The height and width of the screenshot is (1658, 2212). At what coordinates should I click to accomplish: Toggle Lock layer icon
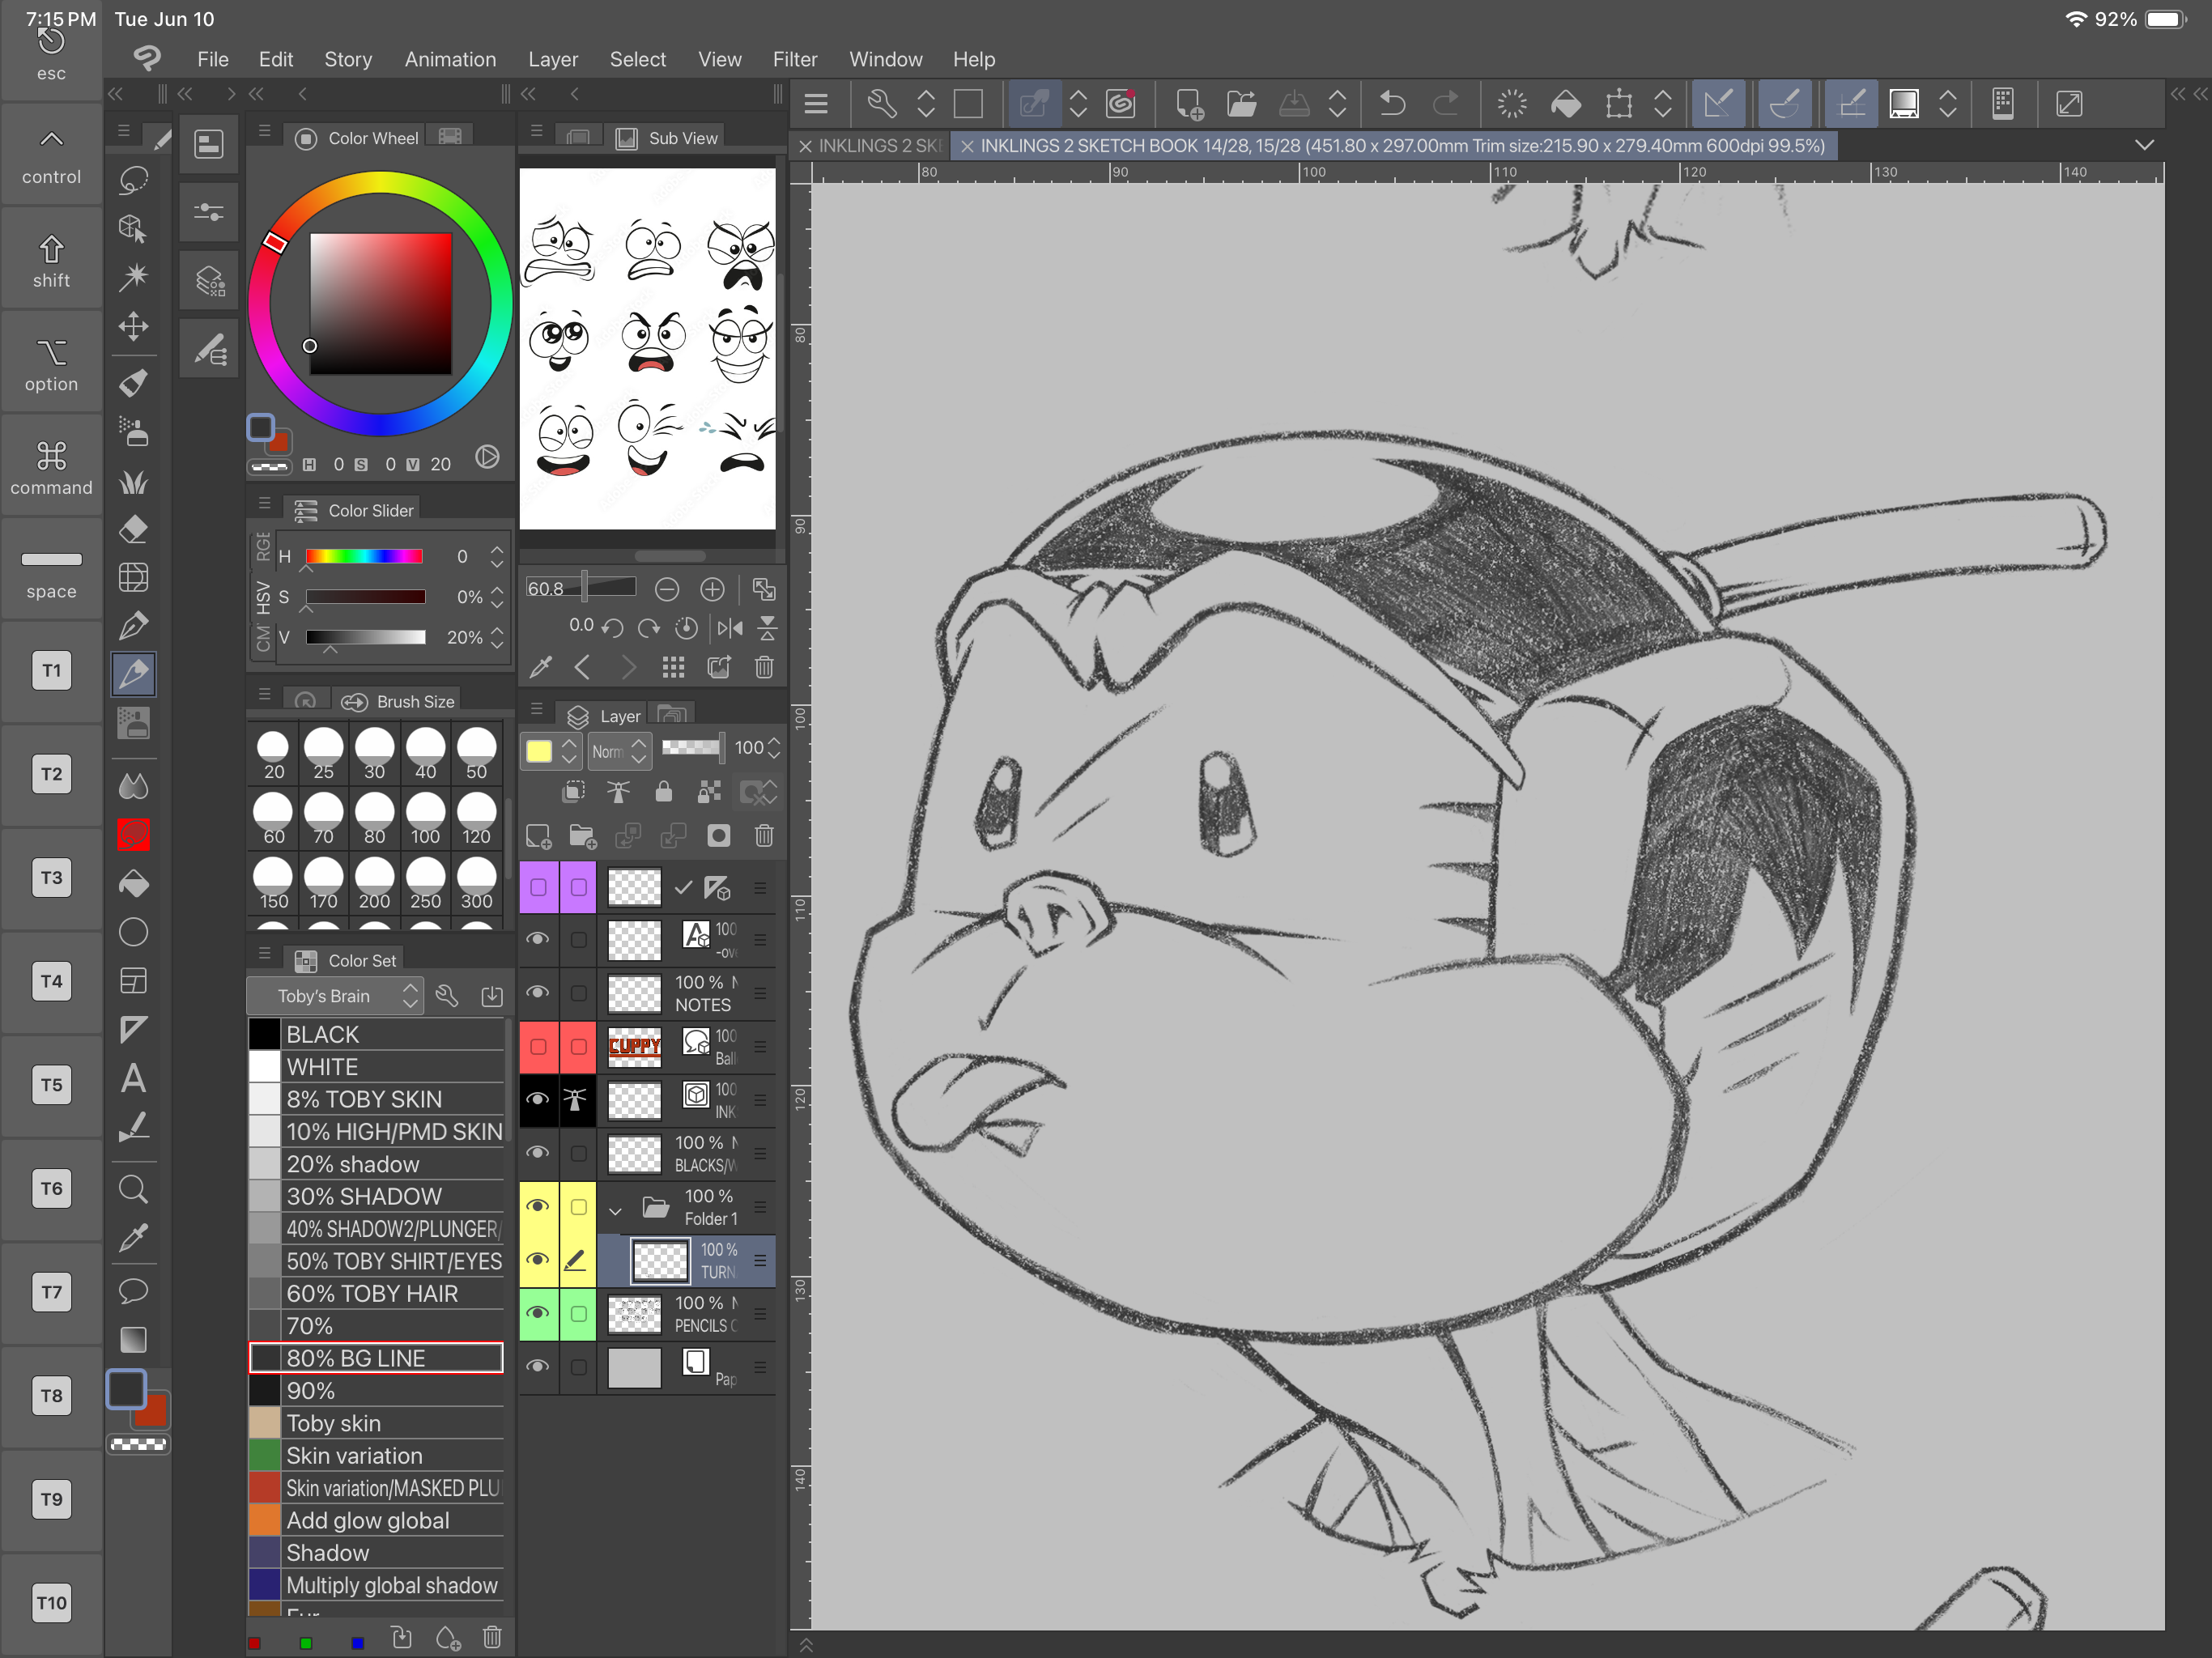(x=663, y=793)
